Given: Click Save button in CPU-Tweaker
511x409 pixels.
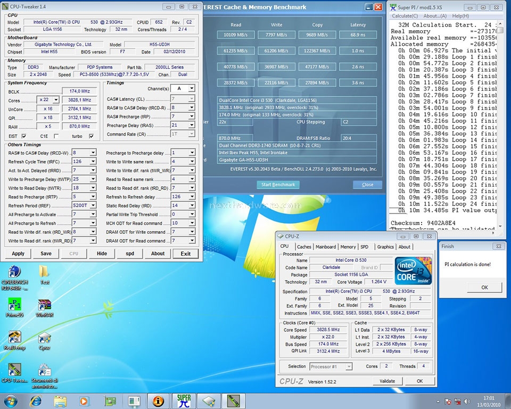Looking at the screenshot, I should (46, 253).
